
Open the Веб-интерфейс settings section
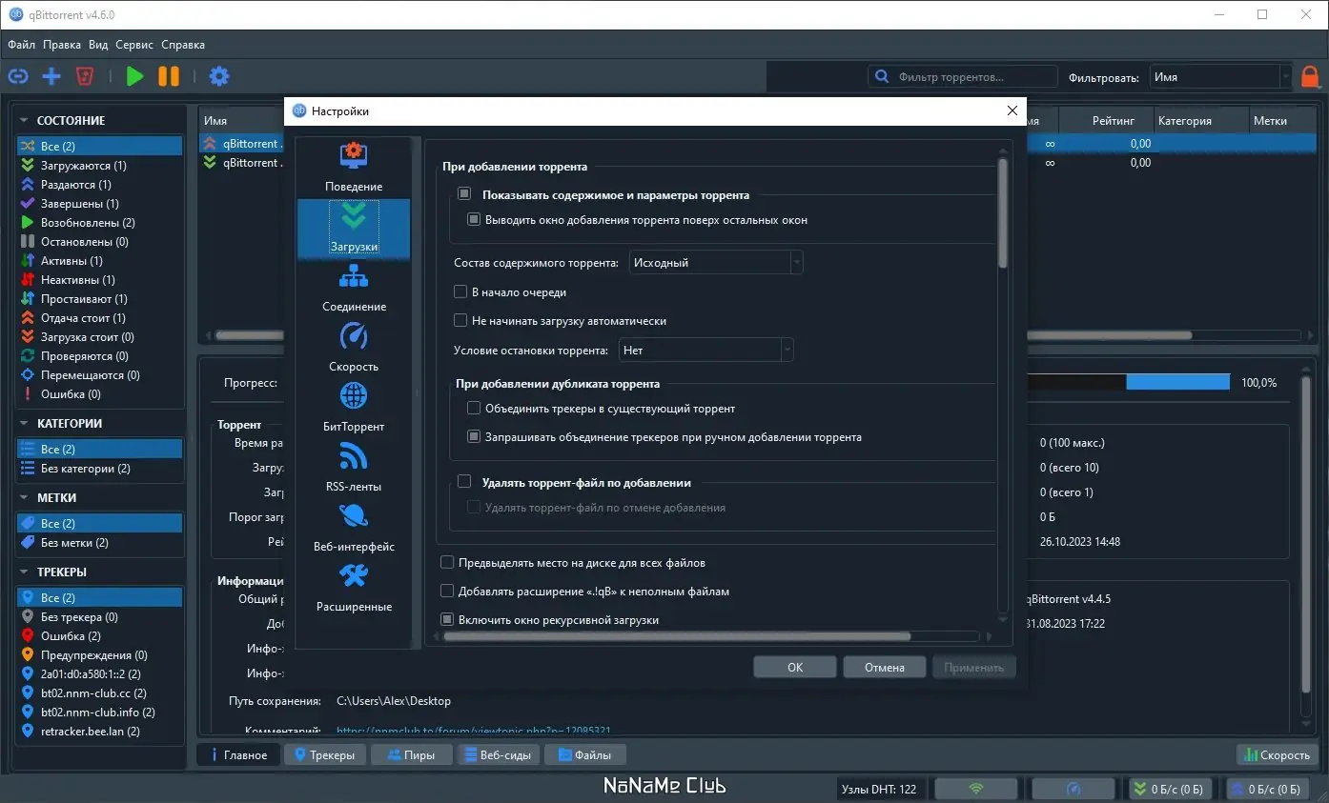pyautogui.click(x=354, y=529)
